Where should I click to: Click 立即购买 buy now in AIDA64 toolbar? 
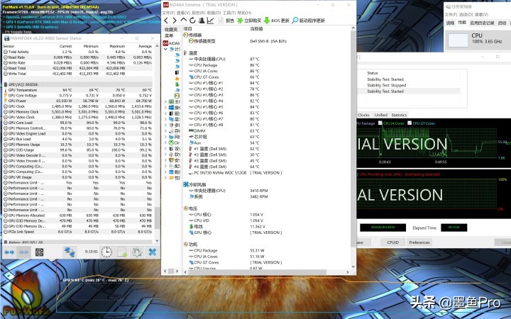point(249,21)
